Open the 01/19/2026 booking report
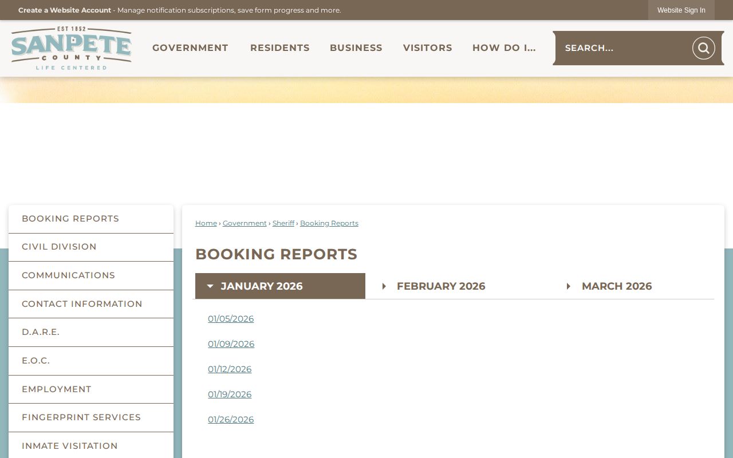The height and width of the screenshot is (458, 733). click(230, 394)
